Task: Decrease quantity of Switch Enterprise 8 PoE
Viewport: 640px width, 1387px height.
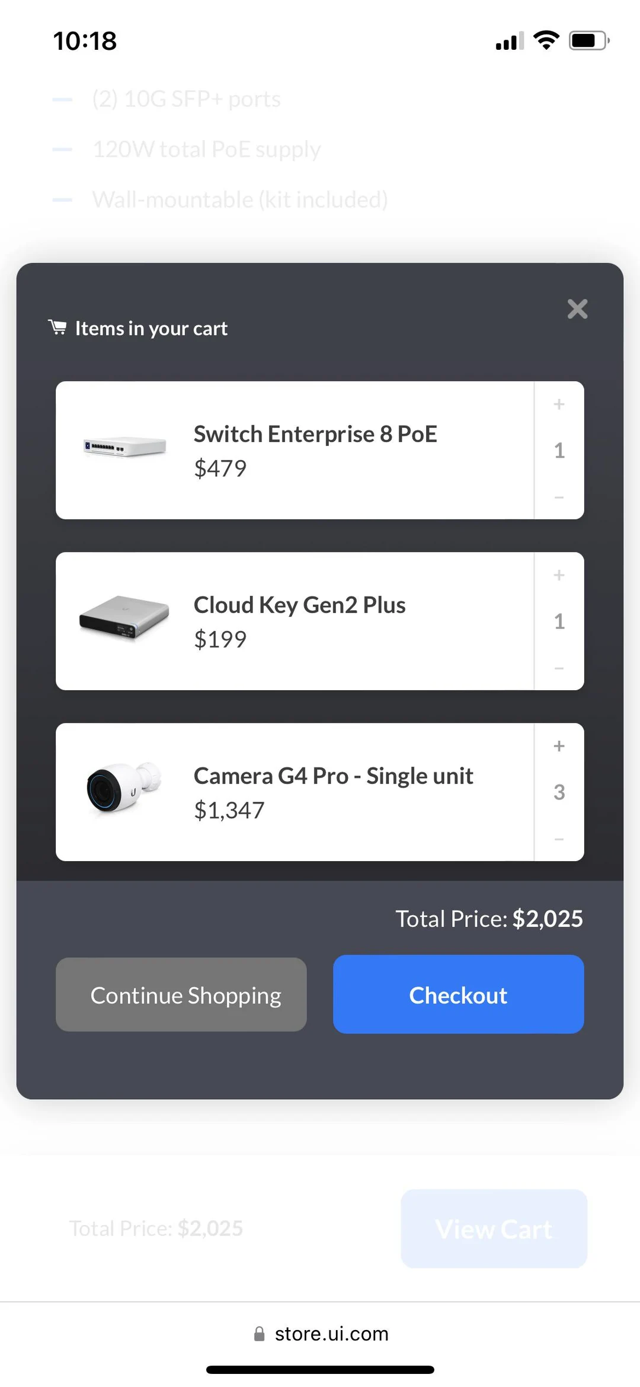Action: 558,497
